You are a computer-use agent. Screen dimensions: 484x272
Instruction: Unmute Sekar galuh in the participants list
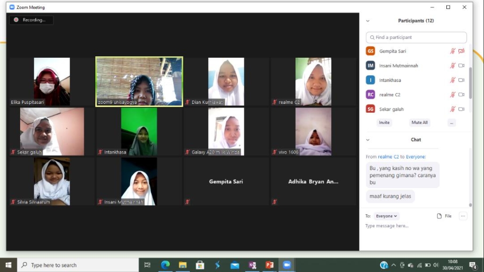click(x=453, y=109)
